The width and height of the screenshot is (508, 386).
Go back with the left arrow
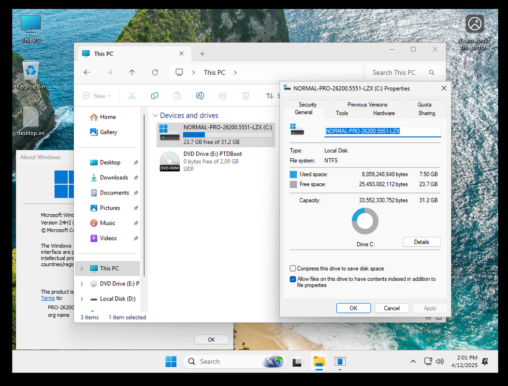[87, 72]
